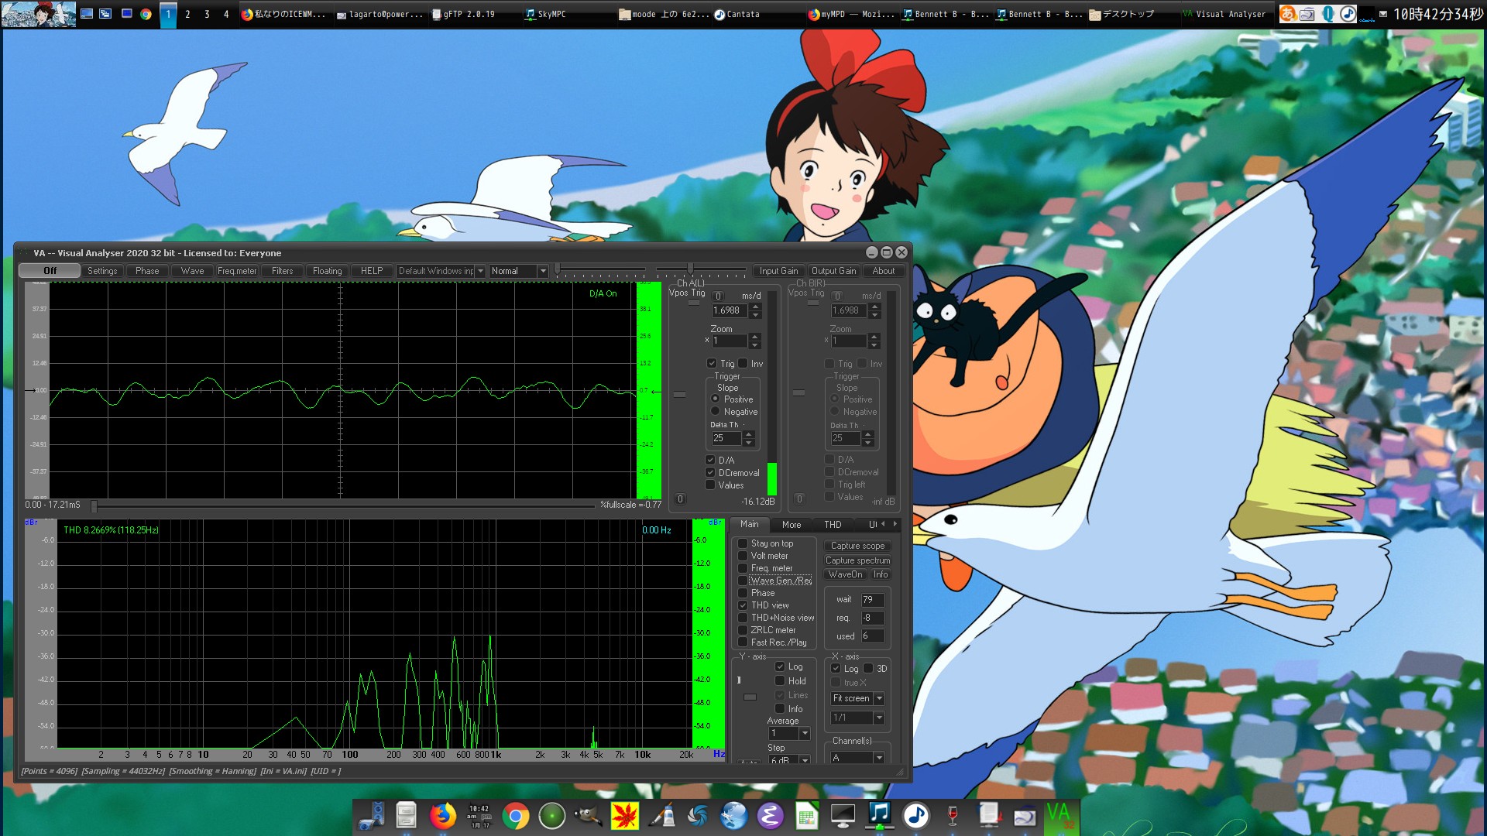Click the Chrome icon in the dock
Screen dimensions: 1487x836
click(515, 815)
